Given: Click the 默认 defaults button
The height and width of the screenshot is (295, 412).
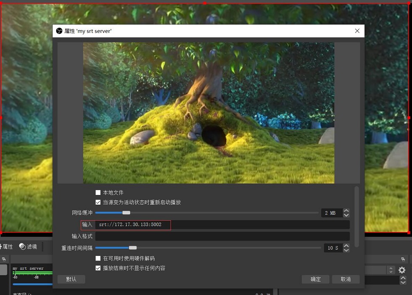Looking at the screenshot, I should coord(71,279).
